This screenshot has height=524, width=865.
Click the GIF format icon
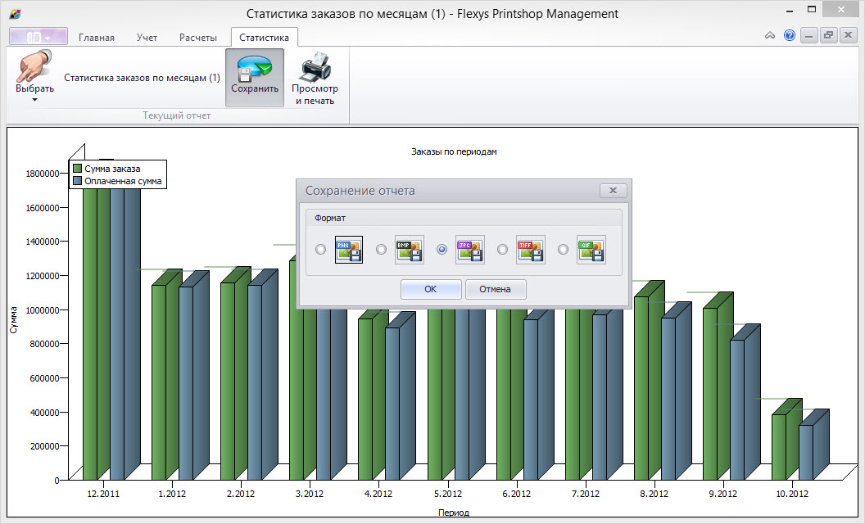pos(591,250)
